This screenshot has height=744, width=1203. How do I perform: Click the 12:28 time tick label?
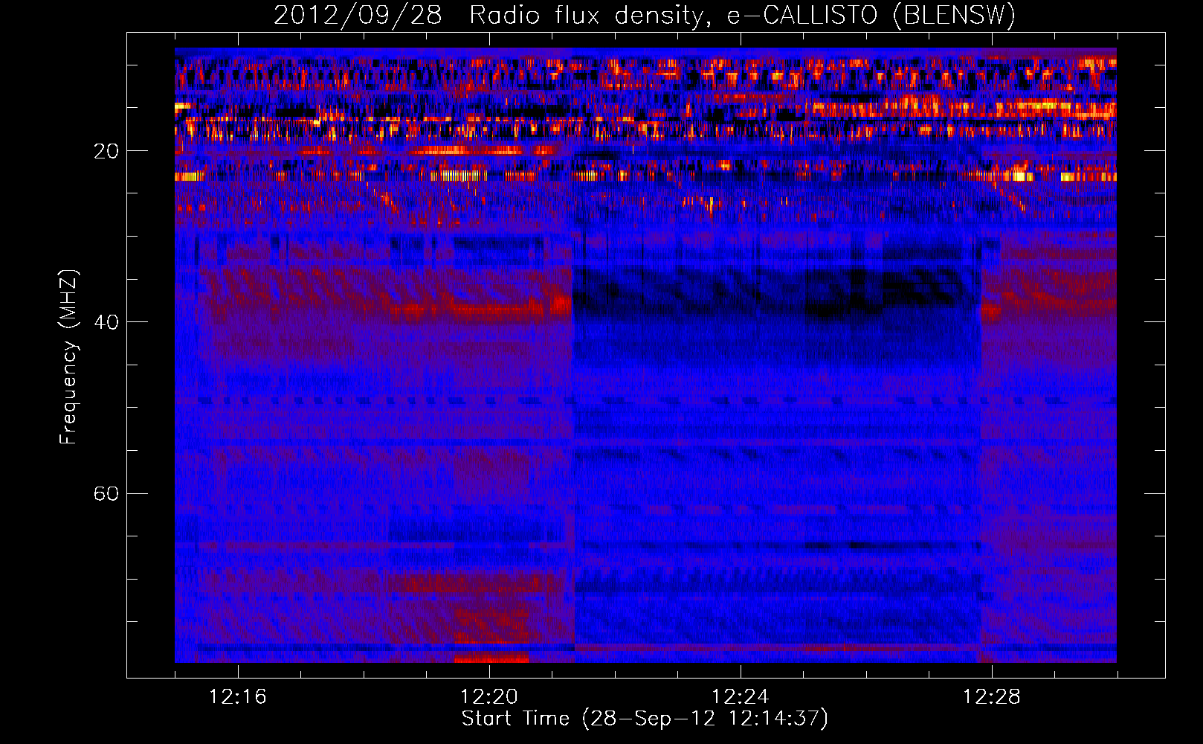pyautogui.click(x=992, y=696)
